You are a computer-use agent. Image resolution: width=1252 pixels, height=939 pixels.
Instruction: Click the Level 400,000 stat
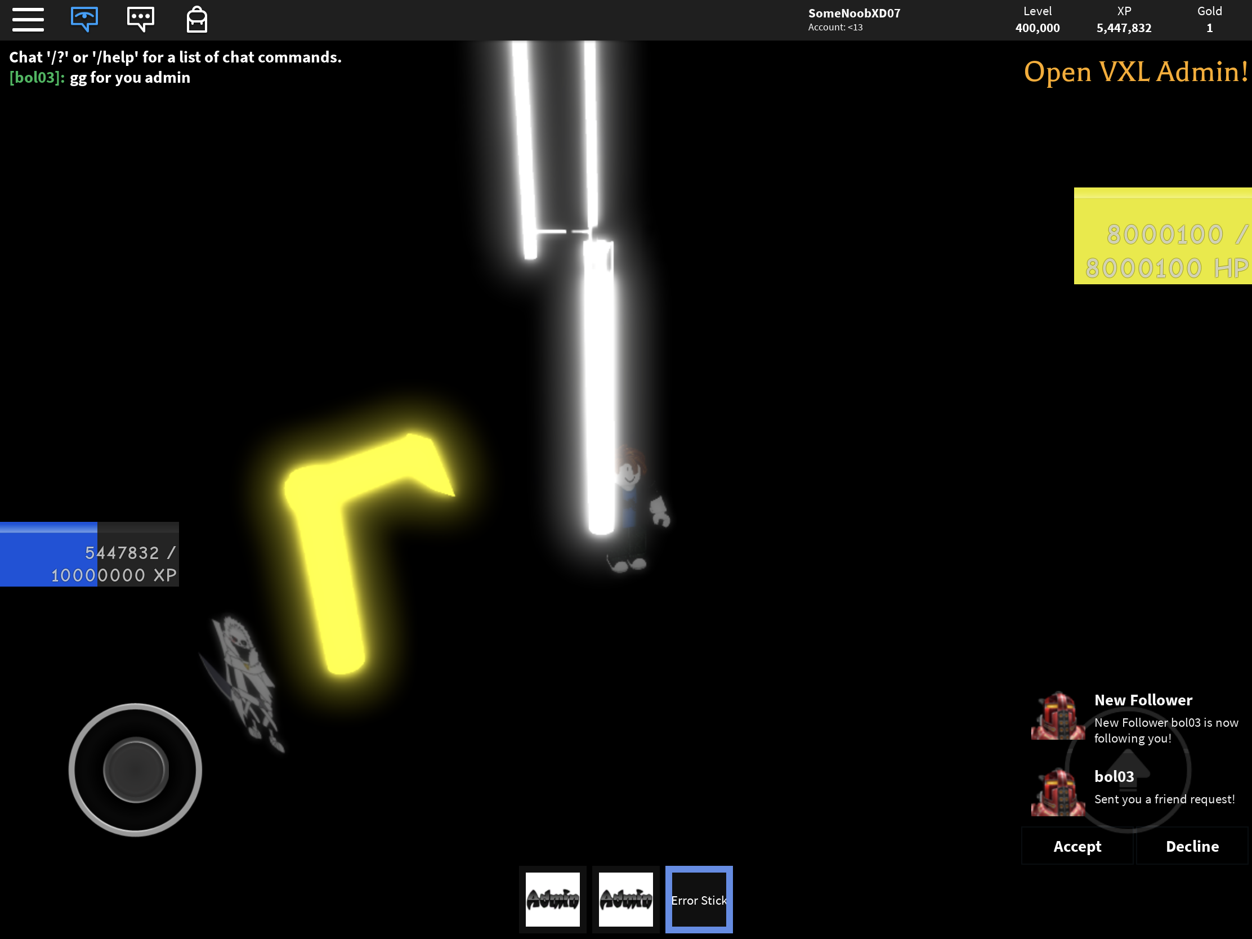(1037, 20)
